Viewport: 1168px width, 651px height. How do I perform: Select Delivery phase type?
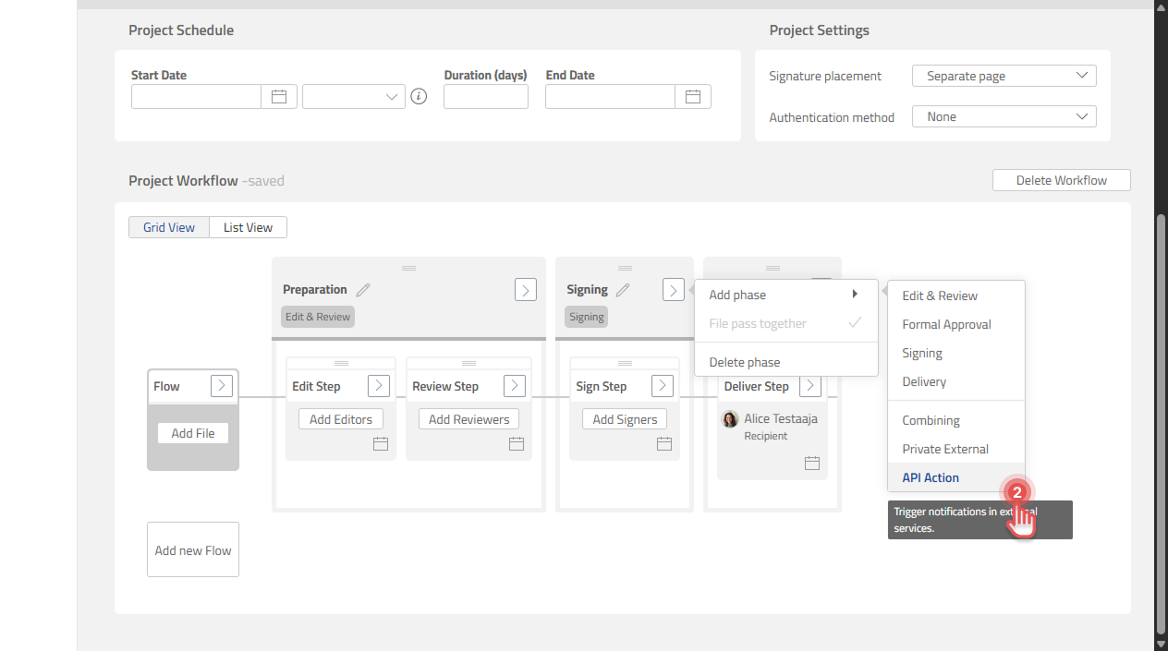click(956, 381)
